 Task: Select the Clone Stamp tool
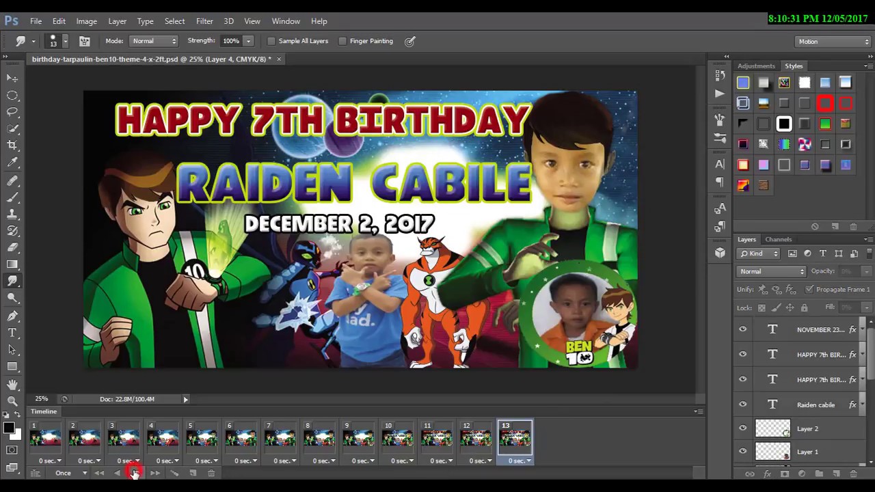tap(12, 214)
